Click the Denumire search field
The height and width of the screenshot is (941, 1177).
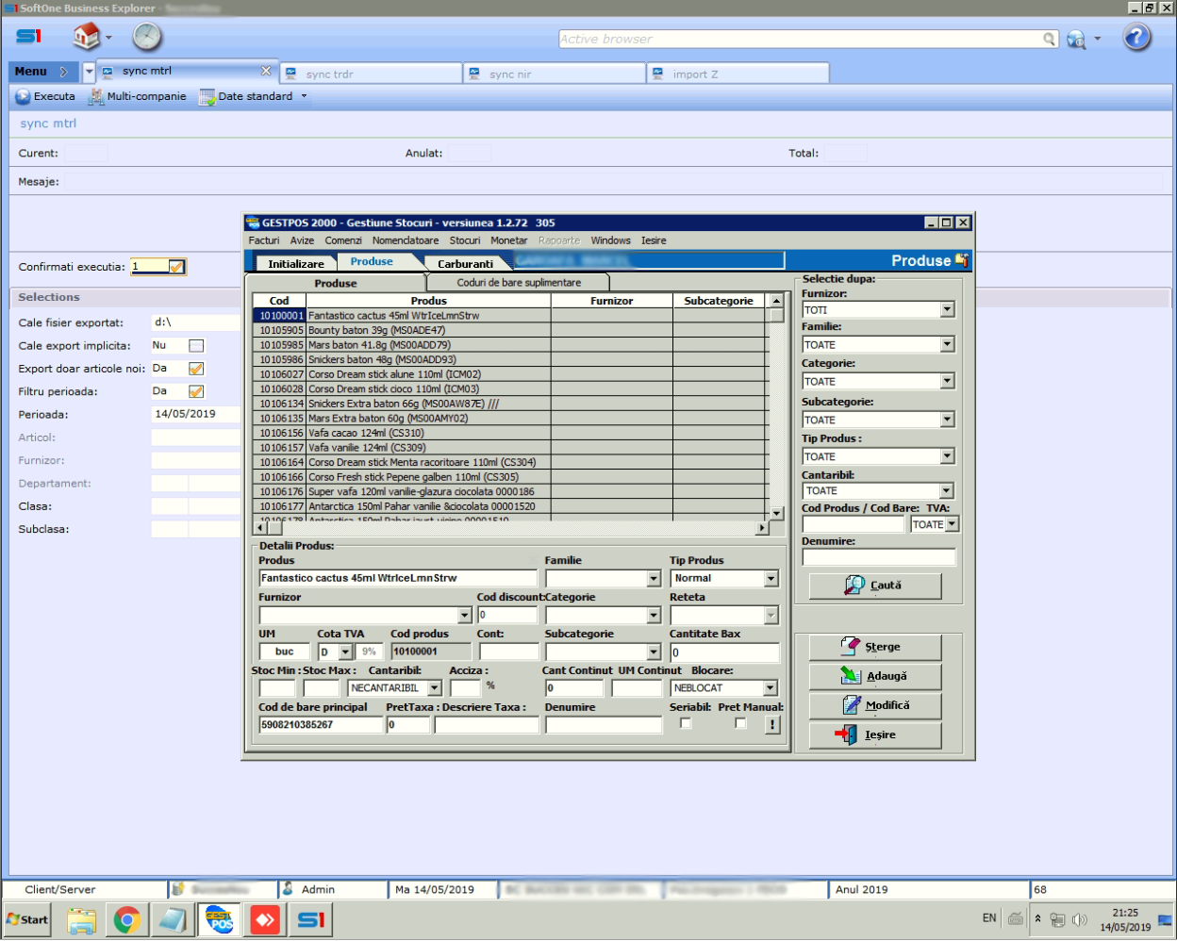(x=878, y=557)
